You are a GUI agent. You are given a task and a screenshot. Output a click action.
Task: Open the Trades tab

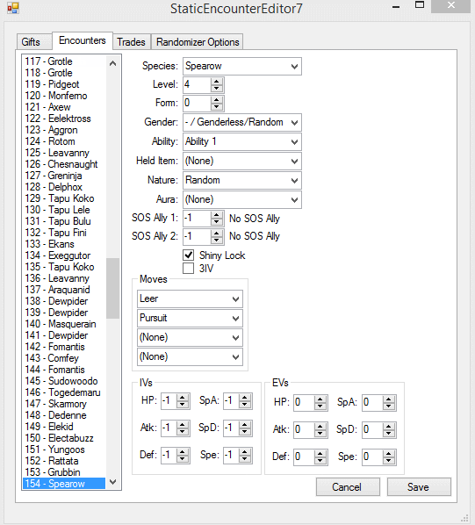coord(131,42)
